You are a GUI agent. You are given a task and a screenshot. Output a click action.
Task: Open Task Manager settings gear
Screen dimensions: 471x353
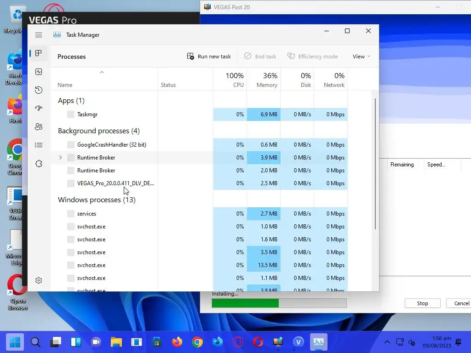coord(39,280)
